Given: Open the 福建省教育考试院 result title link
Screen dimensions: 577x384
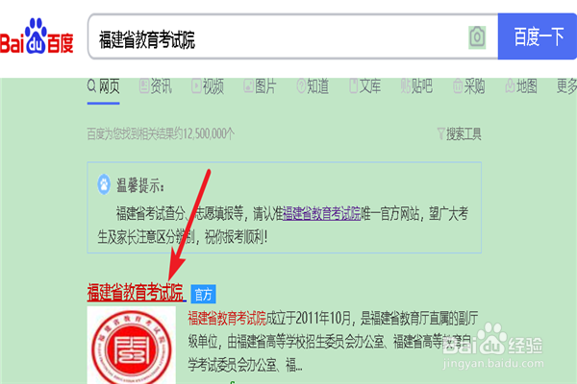Looking at the screenshot, I should (135, 293).
